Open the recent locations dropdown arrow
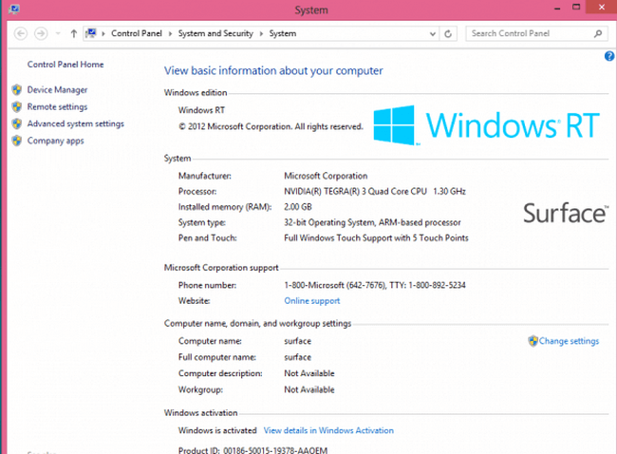The width and height of the screenshot is (617, 454). tap(58, 33)
